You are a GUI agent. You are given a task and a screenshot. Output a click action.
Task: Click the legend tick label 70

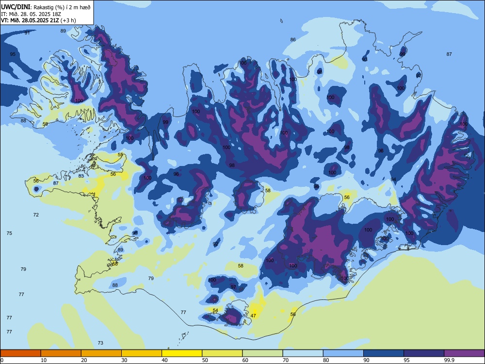(x=286, y=360)
